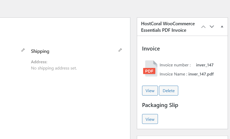Viewport: 230px width, 139px height.
Task: Select the invoice number value inver_147
Action: click(205, 65)
